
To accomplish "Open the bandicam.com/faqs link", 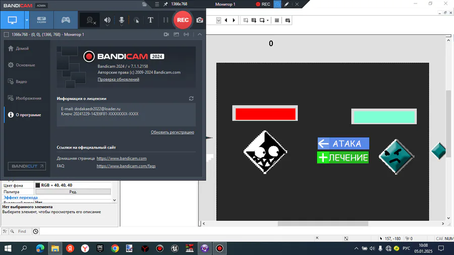I will (x=126, y=166).
